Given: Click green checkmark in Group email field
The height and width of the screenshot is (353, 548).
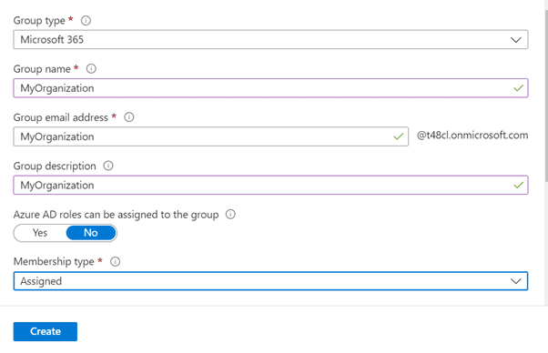Looking at the screenshot, I should [399, 136].
